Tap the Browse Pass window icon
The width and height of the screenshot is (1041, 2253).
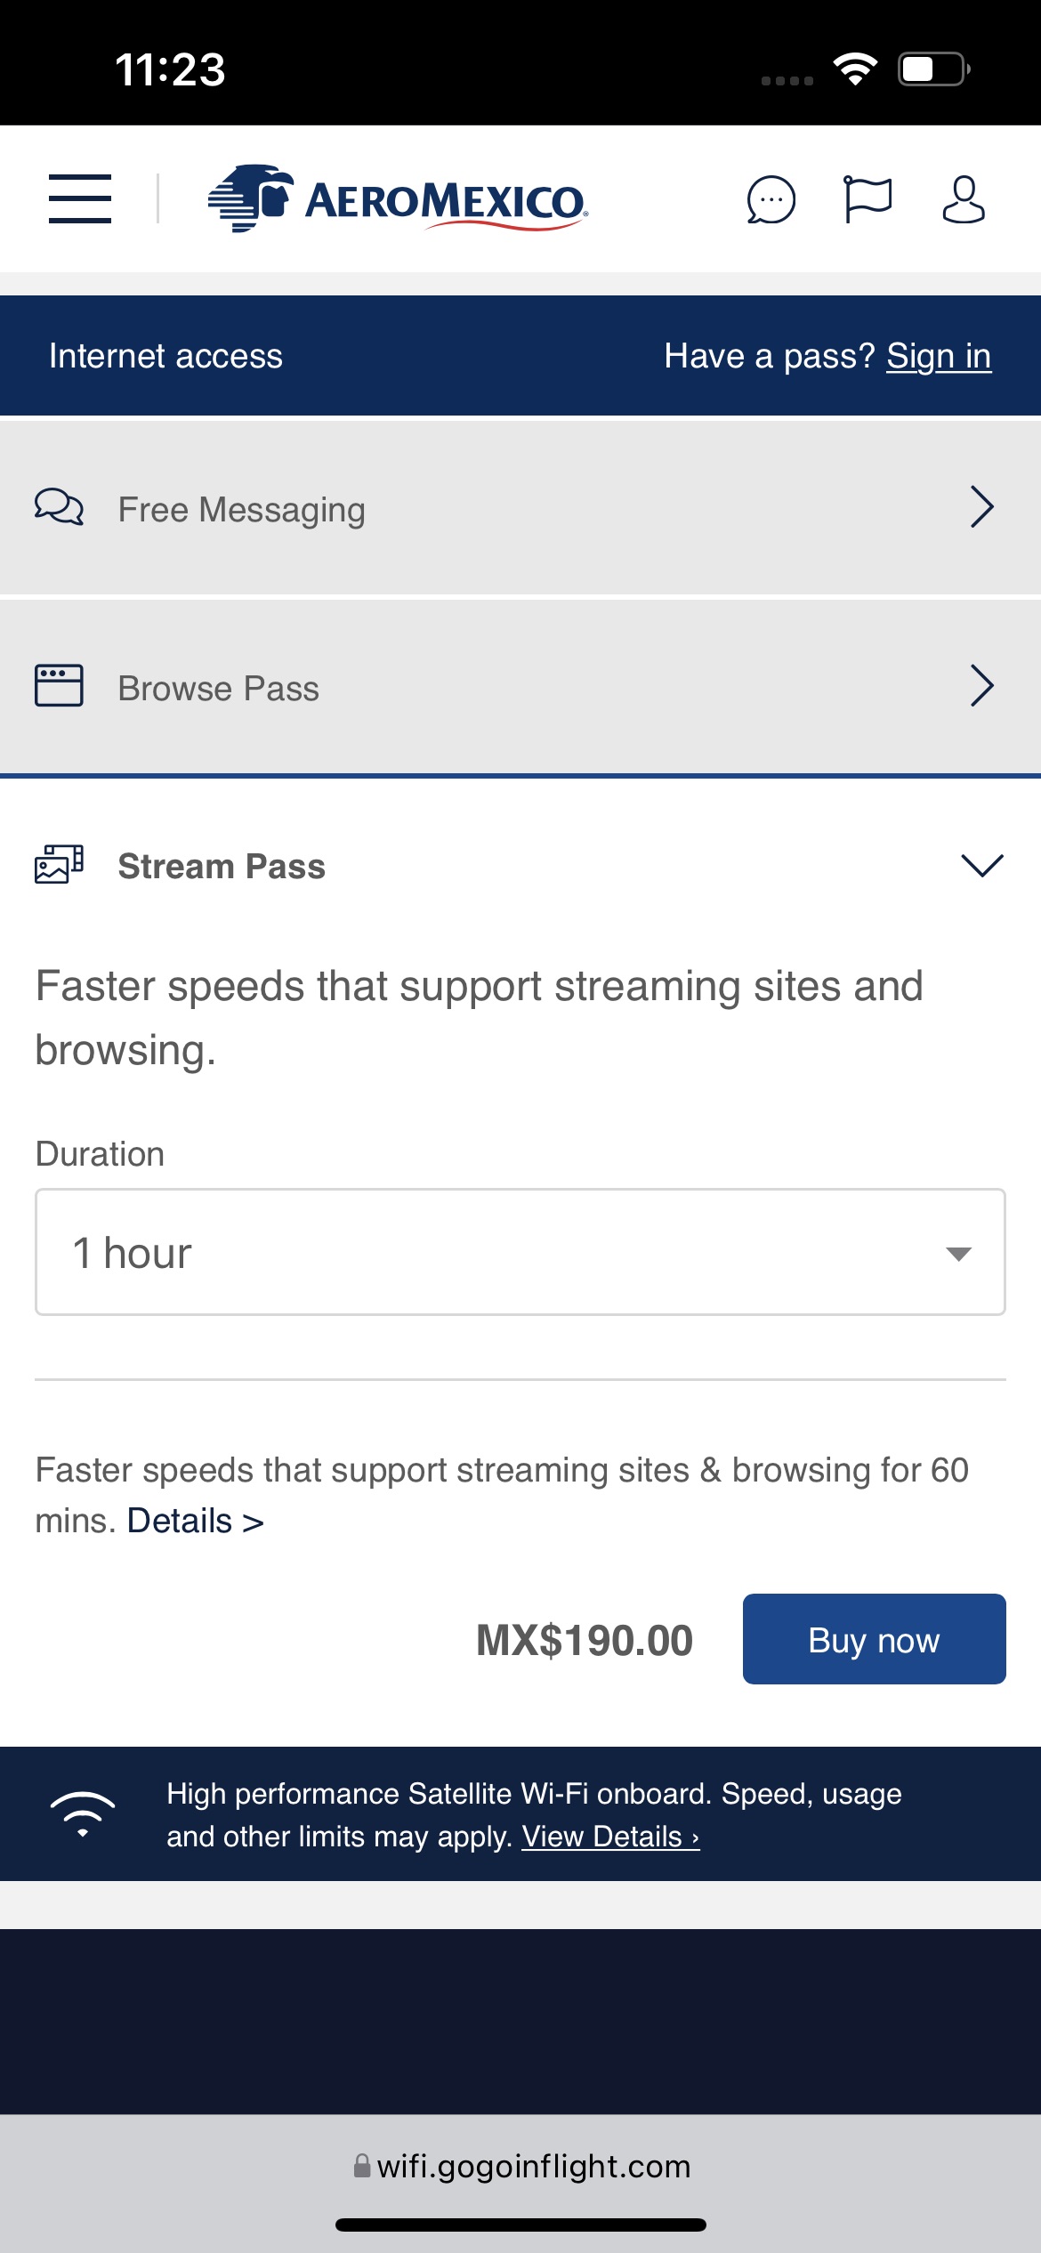[59, 685]
